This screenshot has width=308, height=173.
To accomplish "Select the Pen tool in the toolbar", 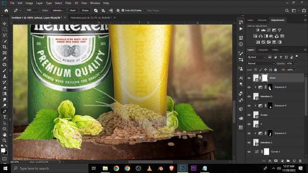I will pyautogui.click(x=4, y=111).
